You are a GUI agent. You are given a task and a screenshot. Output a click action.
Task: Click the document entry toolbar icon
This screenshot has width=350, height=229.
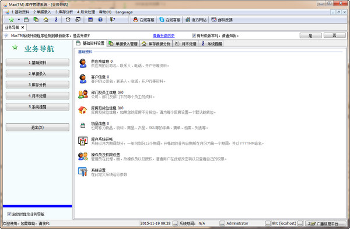(x=36, y=20)
